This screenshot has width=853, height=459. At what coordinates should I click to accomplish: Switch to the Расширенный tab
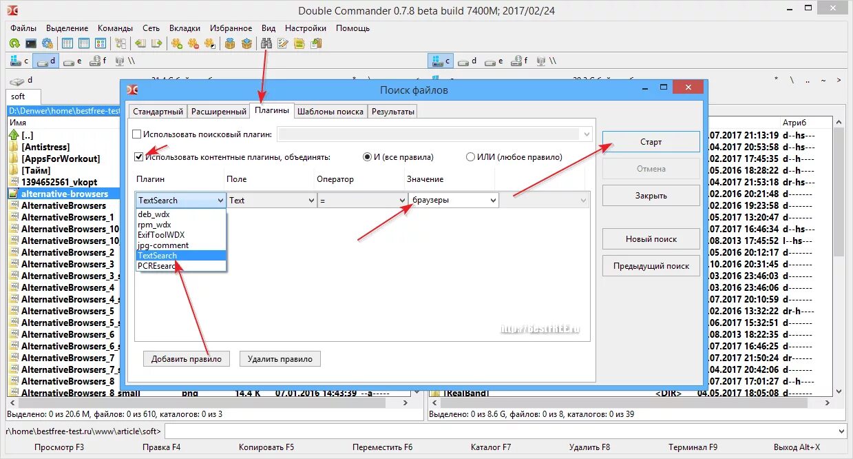(x=219, y=111)
